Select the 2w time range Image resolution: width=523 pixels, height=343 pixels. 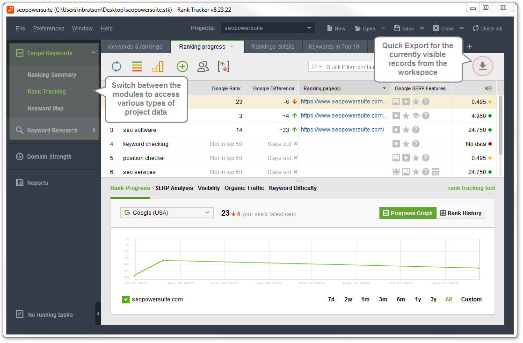point(348,299)
